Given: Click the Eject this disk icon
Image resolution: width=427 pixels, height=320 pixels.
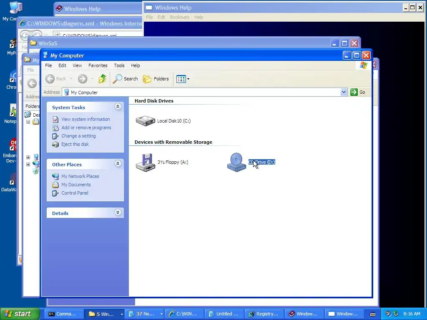Looking at the screenshot, I should (55, 145).
